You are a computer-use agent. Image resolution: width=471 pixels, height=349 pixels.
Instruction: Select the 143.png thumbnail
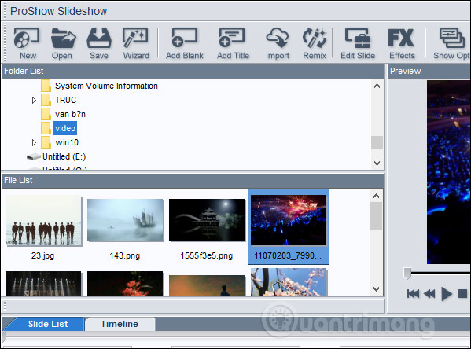coord(125,220)
